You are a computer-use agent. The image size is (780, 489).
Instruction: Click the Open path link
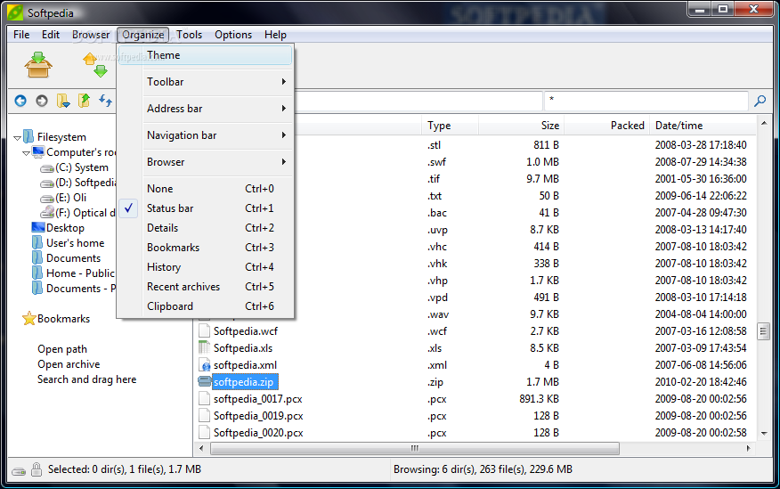click(62, 349)
